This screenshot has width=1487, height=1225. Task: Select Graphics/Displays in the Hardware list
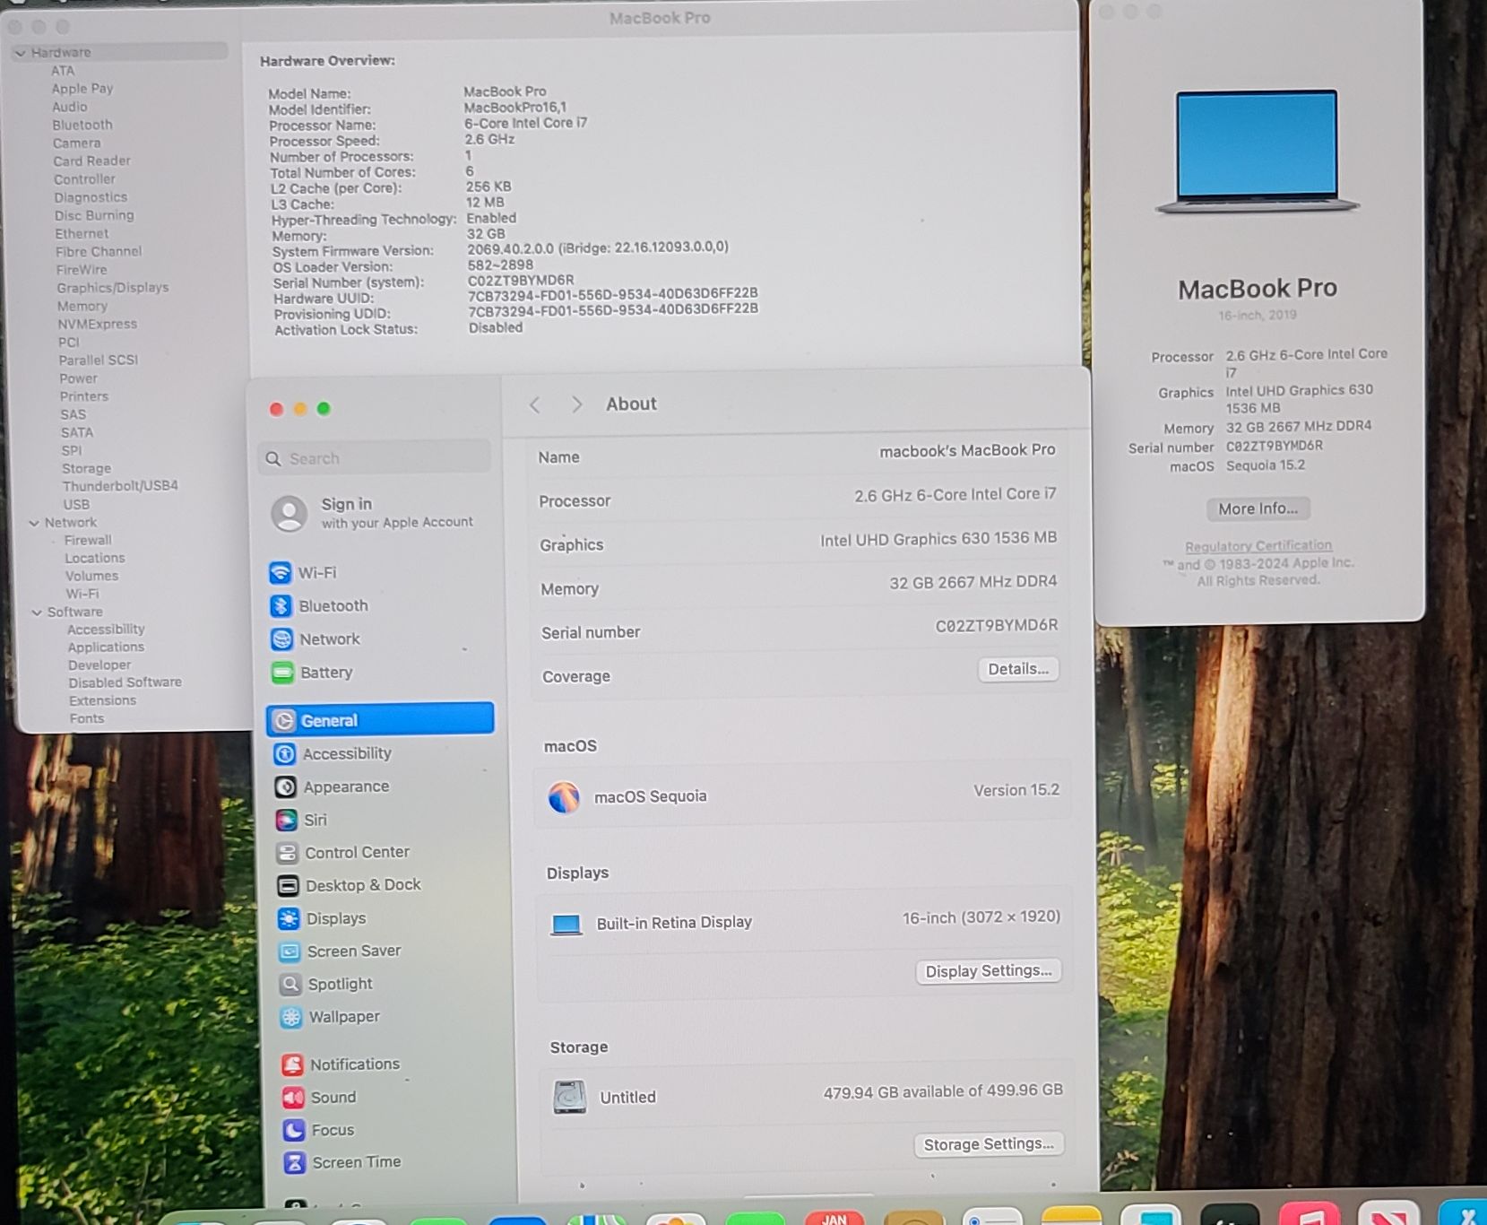point(112,288)
